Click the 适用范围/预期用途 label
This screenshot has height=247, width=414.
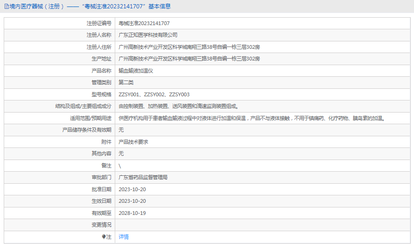[91, 118]
